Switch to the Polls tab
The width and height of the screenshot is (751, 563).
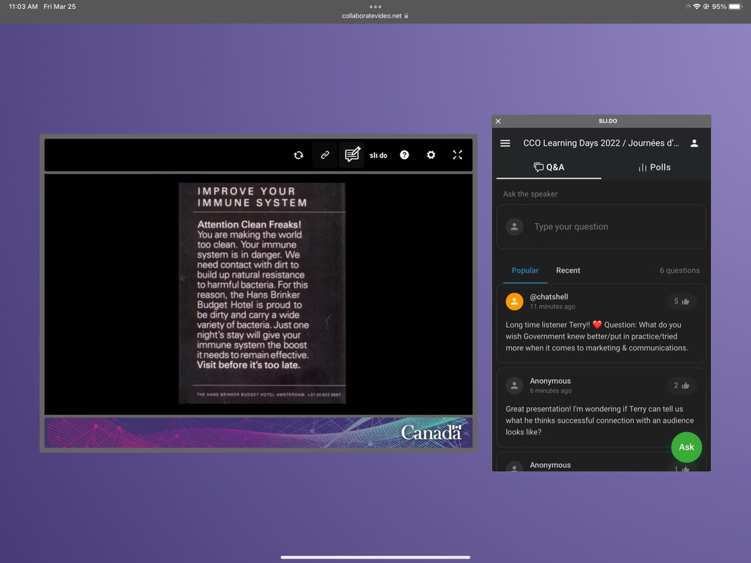point(654,167)
